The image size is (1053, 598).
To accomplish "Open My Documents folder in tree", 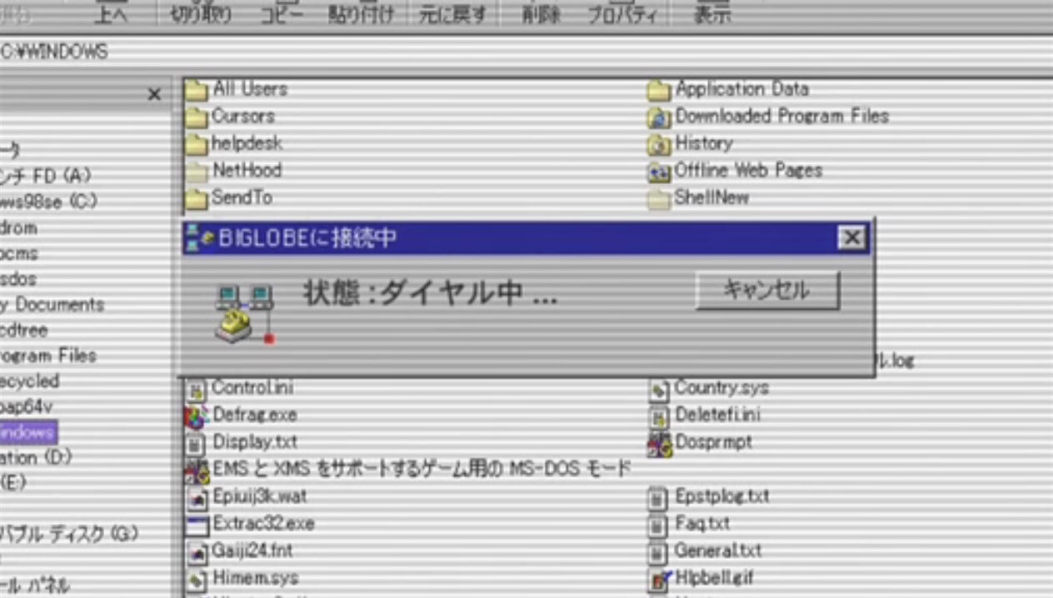I will 52,304.
